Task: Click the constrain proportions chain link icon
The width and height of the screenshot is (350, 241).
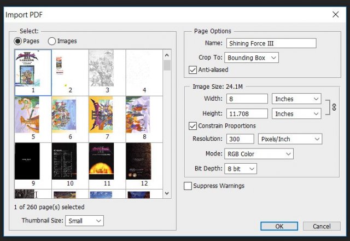Action: pyautogui.click(x=334, y=107)
